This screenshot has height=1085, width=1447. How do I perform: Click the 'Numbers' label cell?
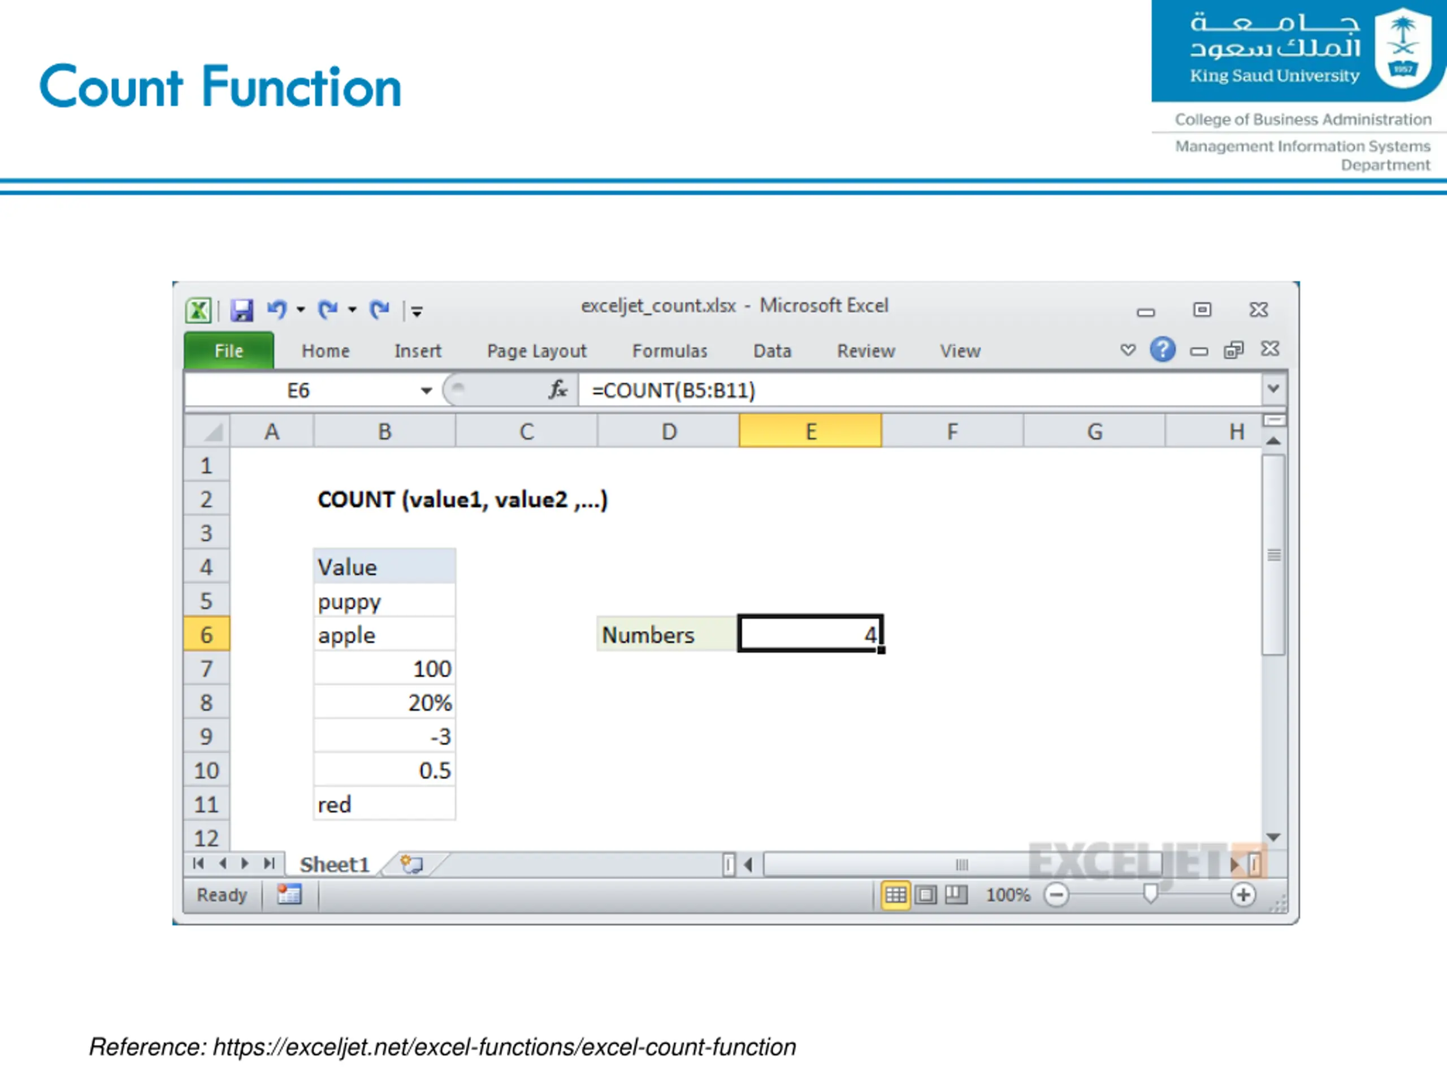(x=667, y=633)
